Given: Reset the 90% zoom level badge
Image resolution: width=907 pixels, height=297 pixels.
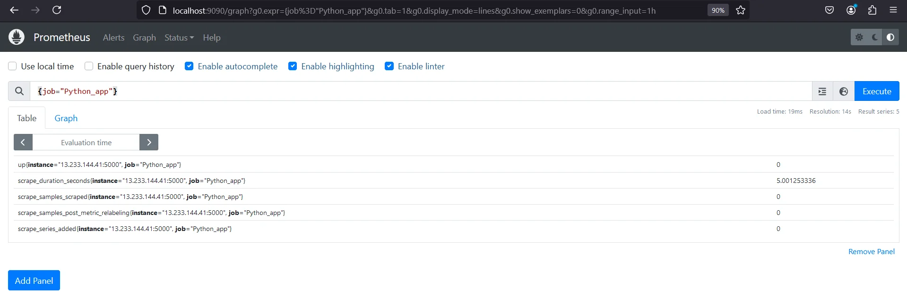Looking at the screenshot, I should (718, 10).
